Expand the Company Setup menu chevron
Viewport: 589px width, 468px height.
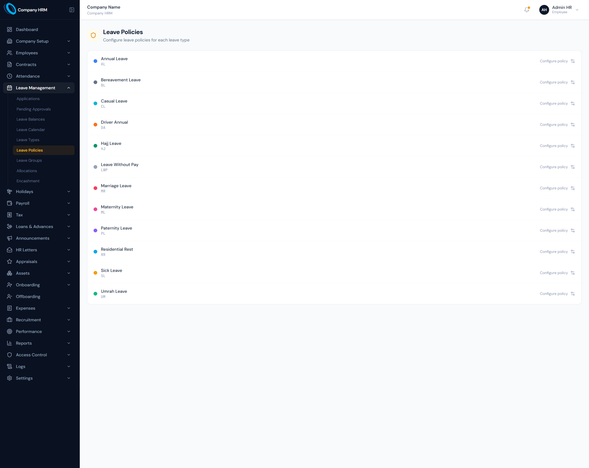69,41
